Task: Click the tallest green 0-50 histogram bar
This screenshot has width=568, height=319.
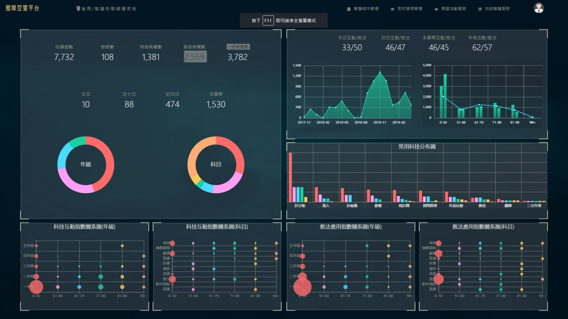Action: (445, 96)
